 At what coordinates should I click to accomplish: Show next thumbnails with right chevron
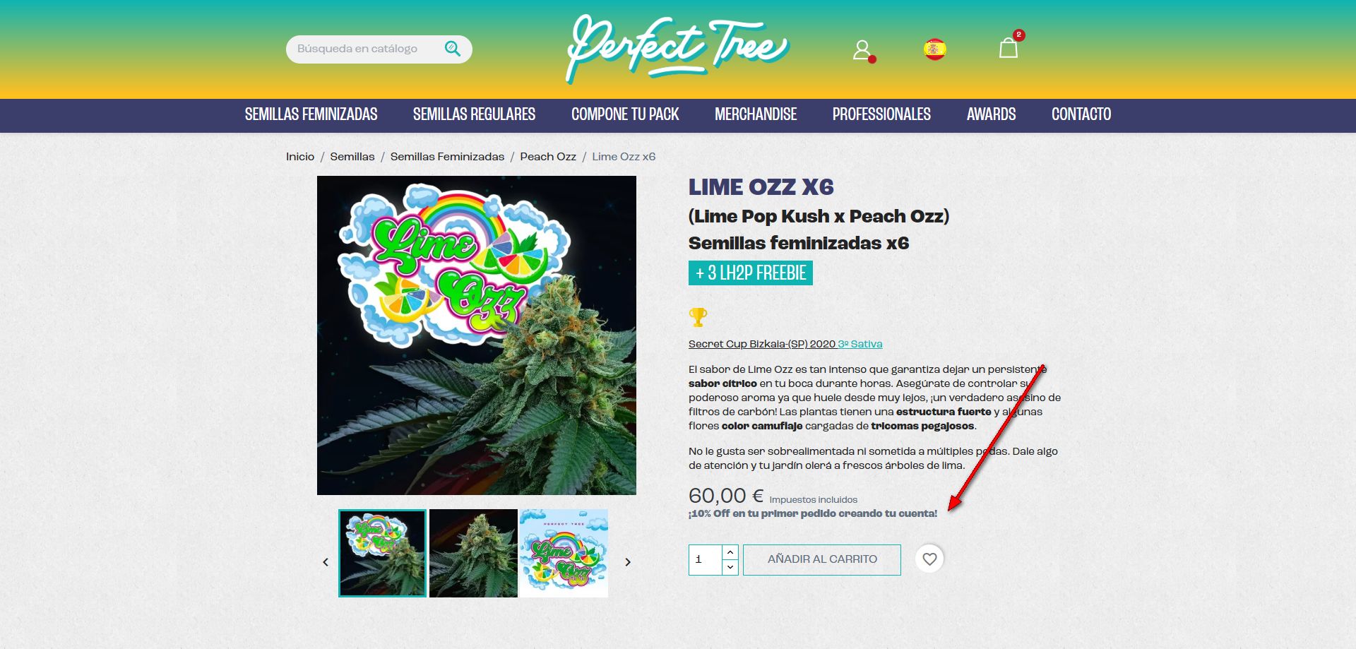628,562
